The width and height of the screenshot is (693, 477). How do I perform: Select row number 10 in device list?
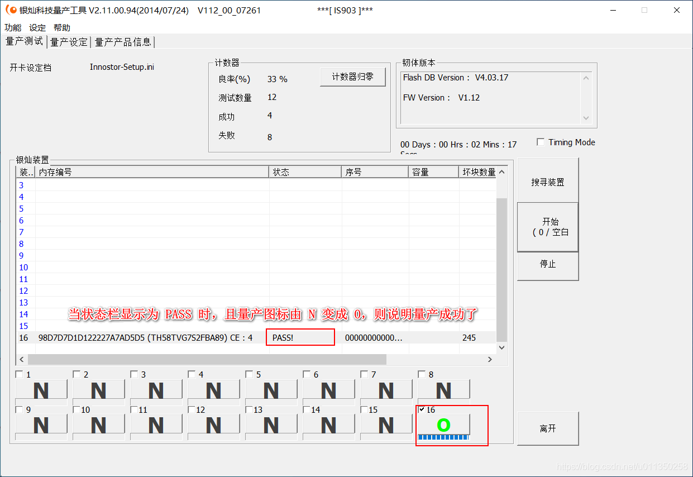point(23,267)
